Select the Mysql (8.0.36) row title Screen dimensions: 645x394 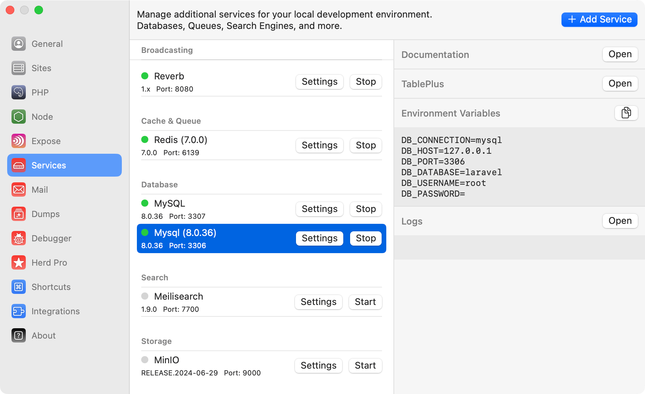[x=185, y=233]
